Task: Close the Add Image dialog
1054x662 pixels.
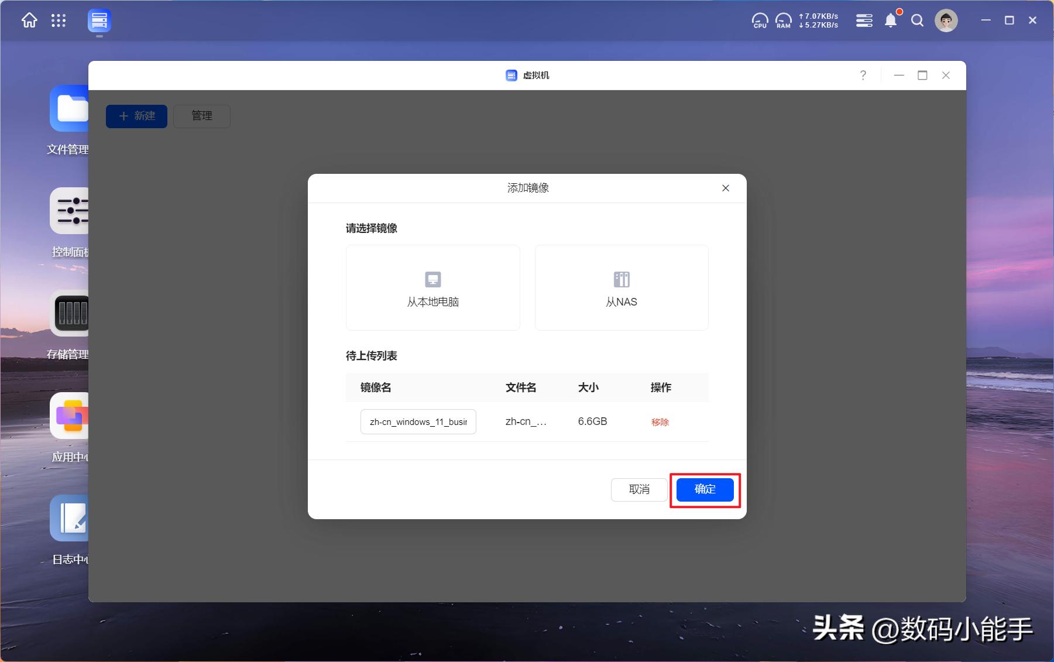Action: click(726, 188)
